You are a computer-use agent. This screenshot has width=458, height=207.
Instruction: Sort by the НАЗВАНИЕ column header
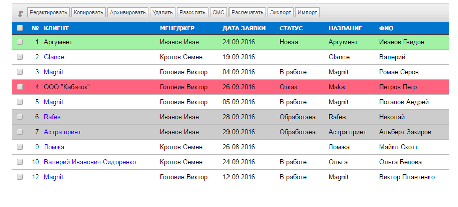click(345, 28)
